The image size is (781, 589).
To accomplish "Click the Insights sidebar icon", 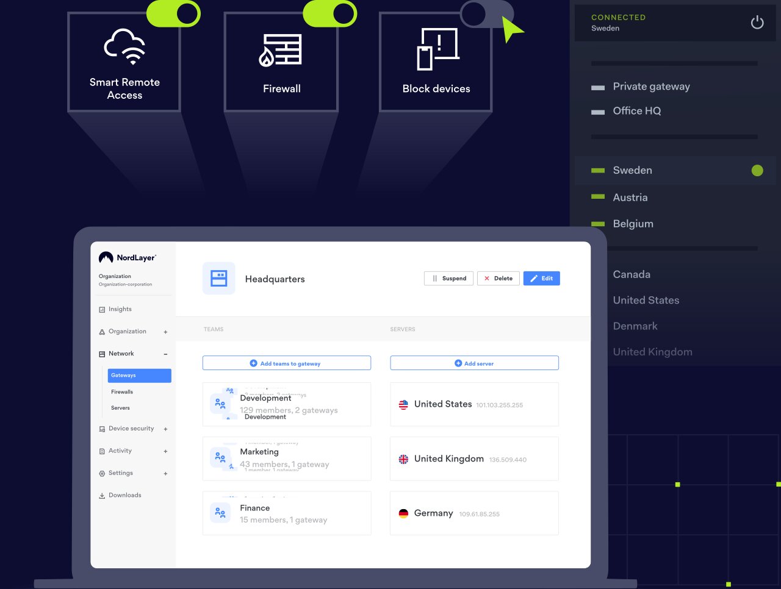I will point(102,310).
